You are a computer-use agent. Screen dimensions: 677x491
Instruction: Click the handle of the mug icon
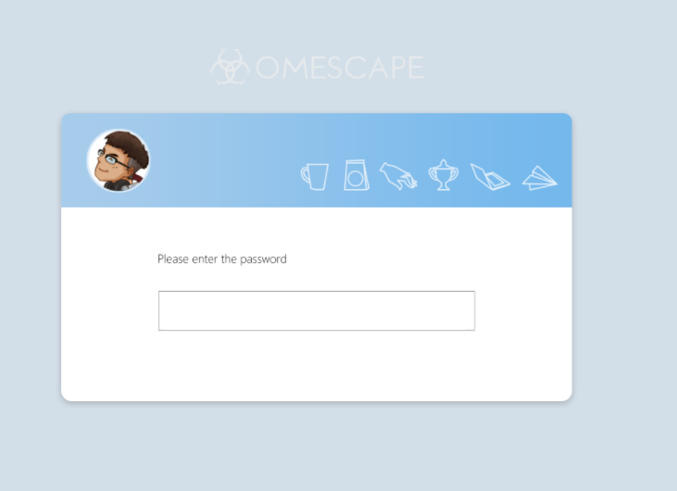click(x=306, y=175)
